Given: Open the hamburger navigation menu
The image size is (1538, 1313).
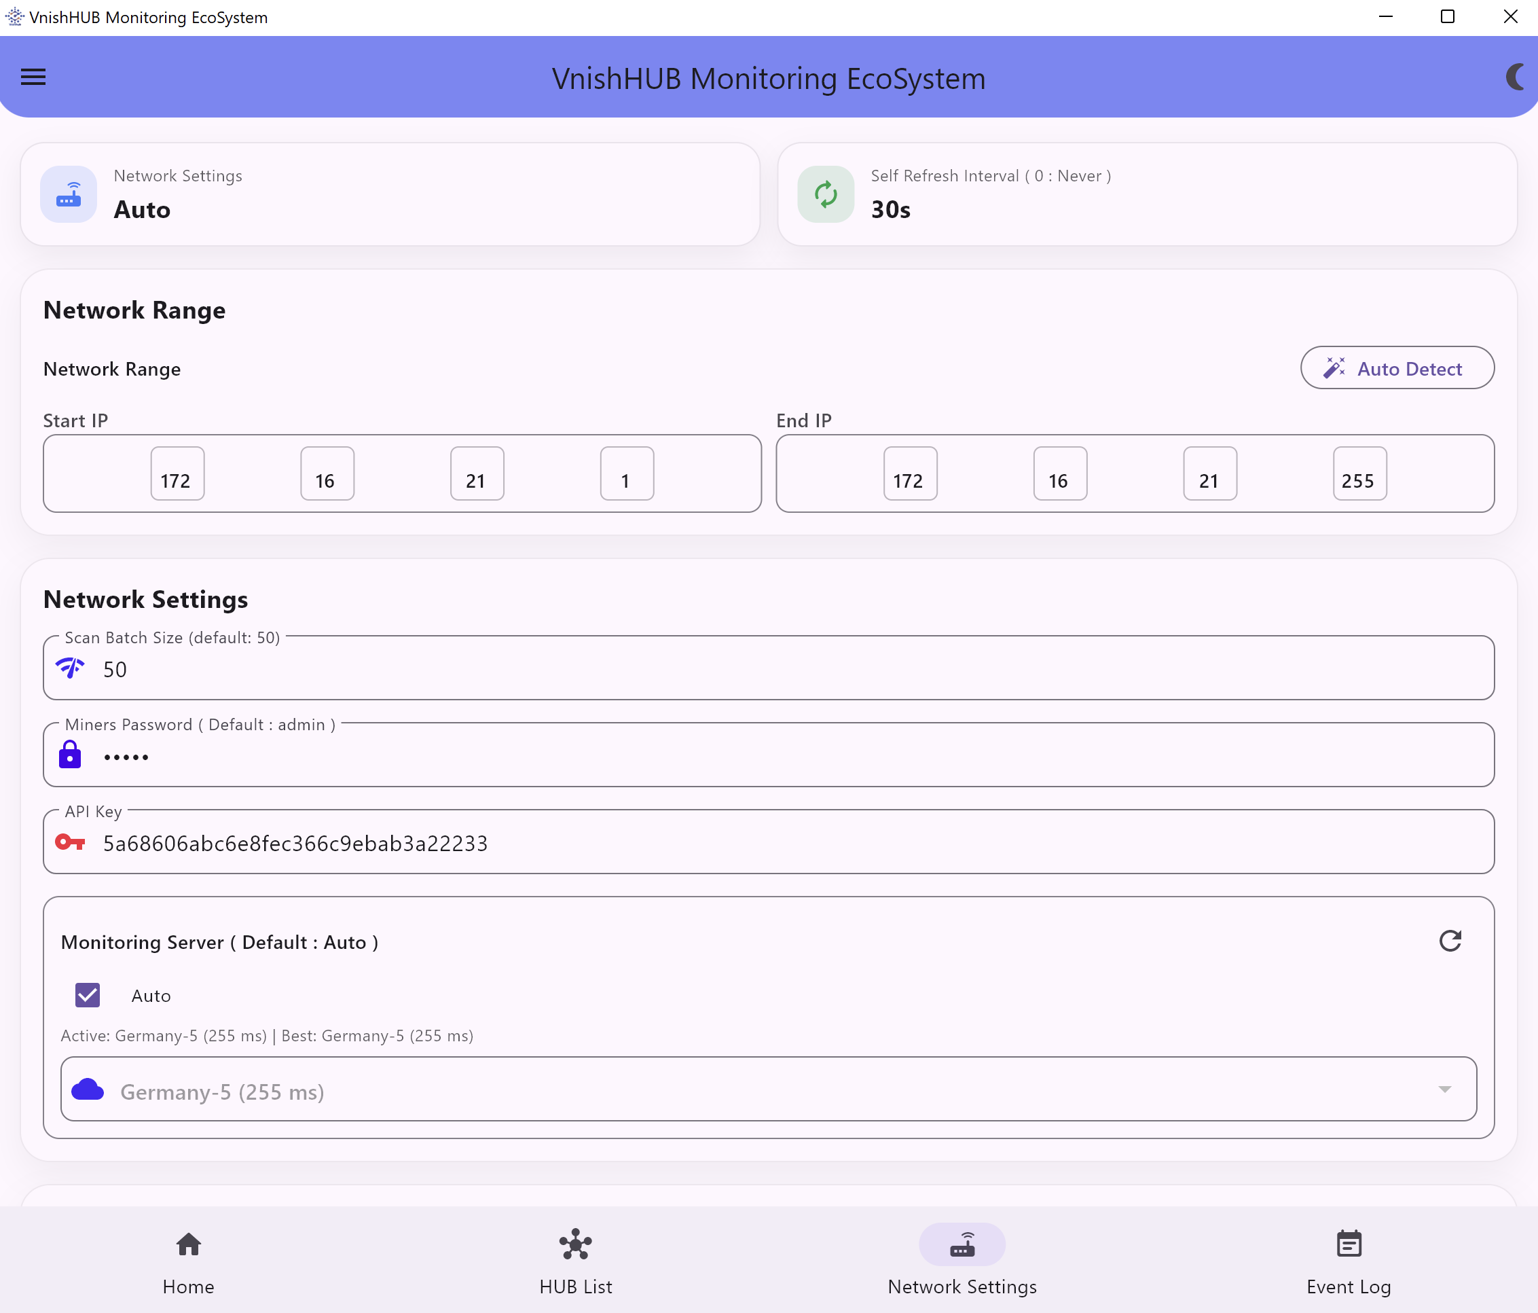Looking at the screenshot, I should [33, 77].
